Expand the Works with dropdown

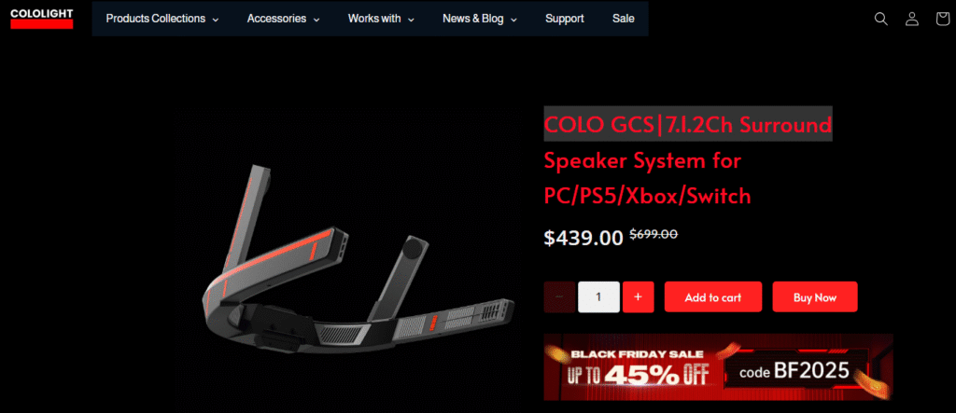pyautogui.click(x=381, y=19)
